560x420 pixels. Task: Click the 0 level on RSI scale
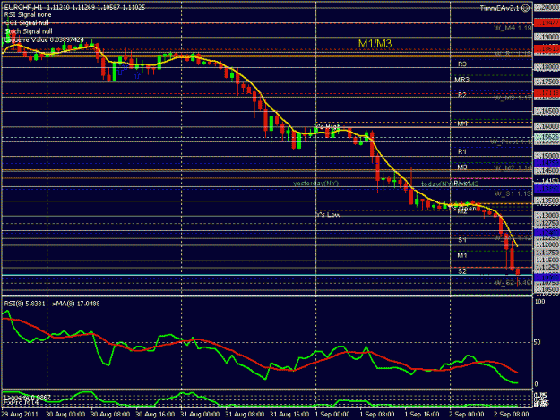pos(536,384)
